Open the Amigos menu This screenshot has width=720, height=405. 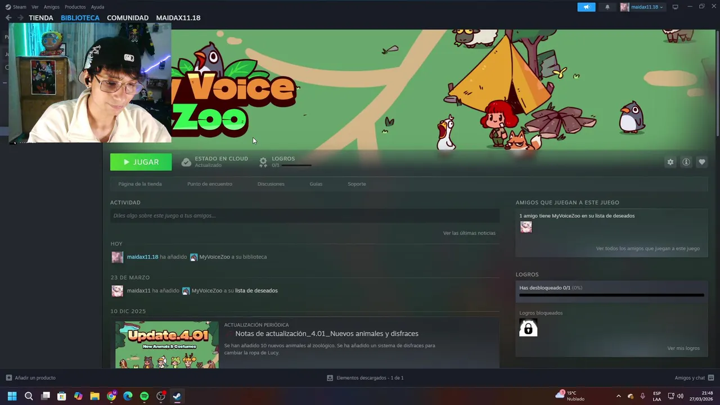click(x=51, y=7)
